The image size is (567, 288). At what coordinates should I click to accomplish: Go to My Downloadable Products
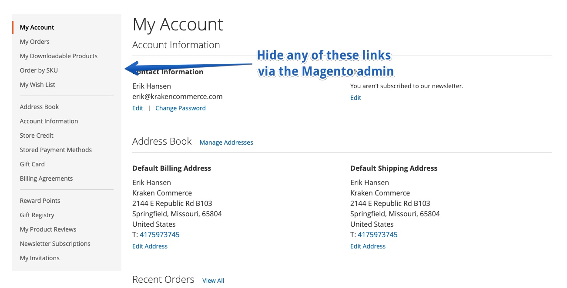(58, 56)
